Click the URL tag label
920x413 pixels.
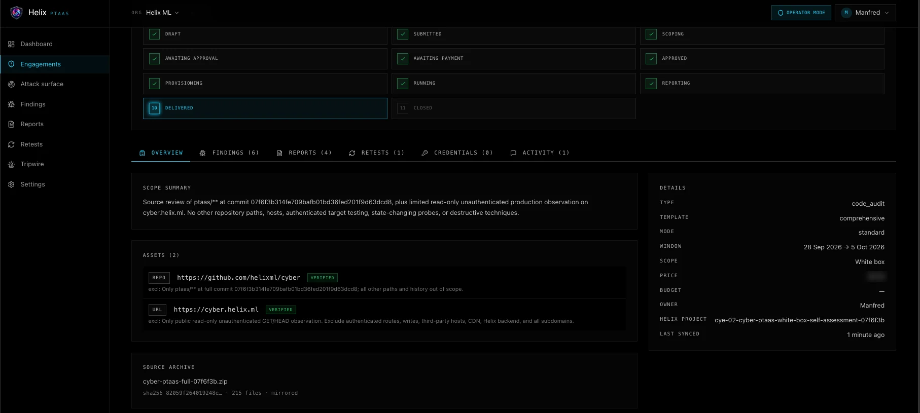(x=157, y=310)
